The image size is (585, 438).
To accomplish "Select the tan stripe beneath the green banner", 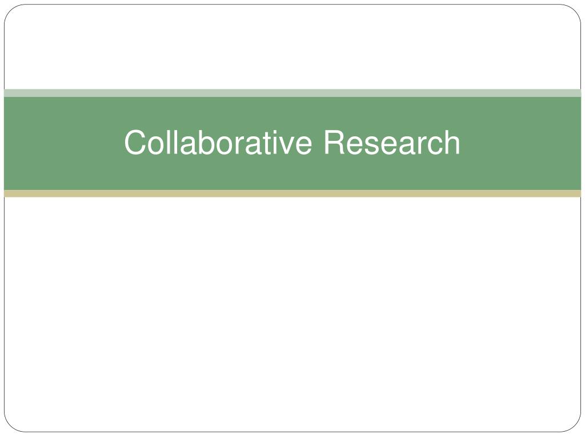I will tap(292, 193).
